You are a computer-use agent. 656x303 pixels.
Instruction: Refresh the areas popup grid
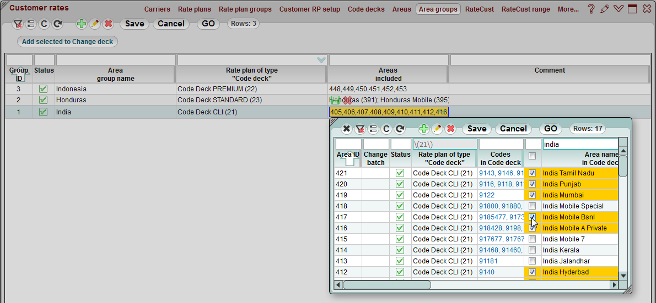tap(400, 129)
